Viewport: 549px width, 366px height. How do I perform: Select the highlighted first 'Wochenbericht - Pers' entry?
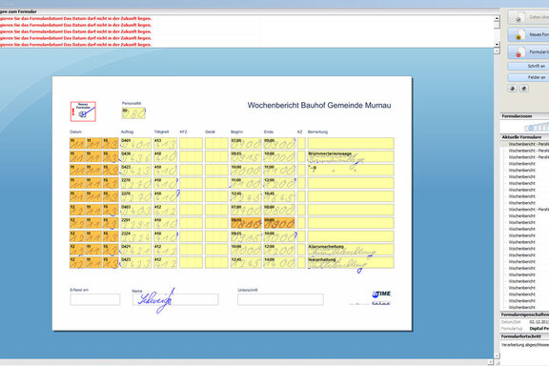(528, 144)
